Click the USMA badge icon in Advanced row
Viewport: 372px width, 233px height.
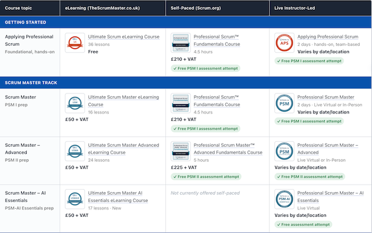75,151
